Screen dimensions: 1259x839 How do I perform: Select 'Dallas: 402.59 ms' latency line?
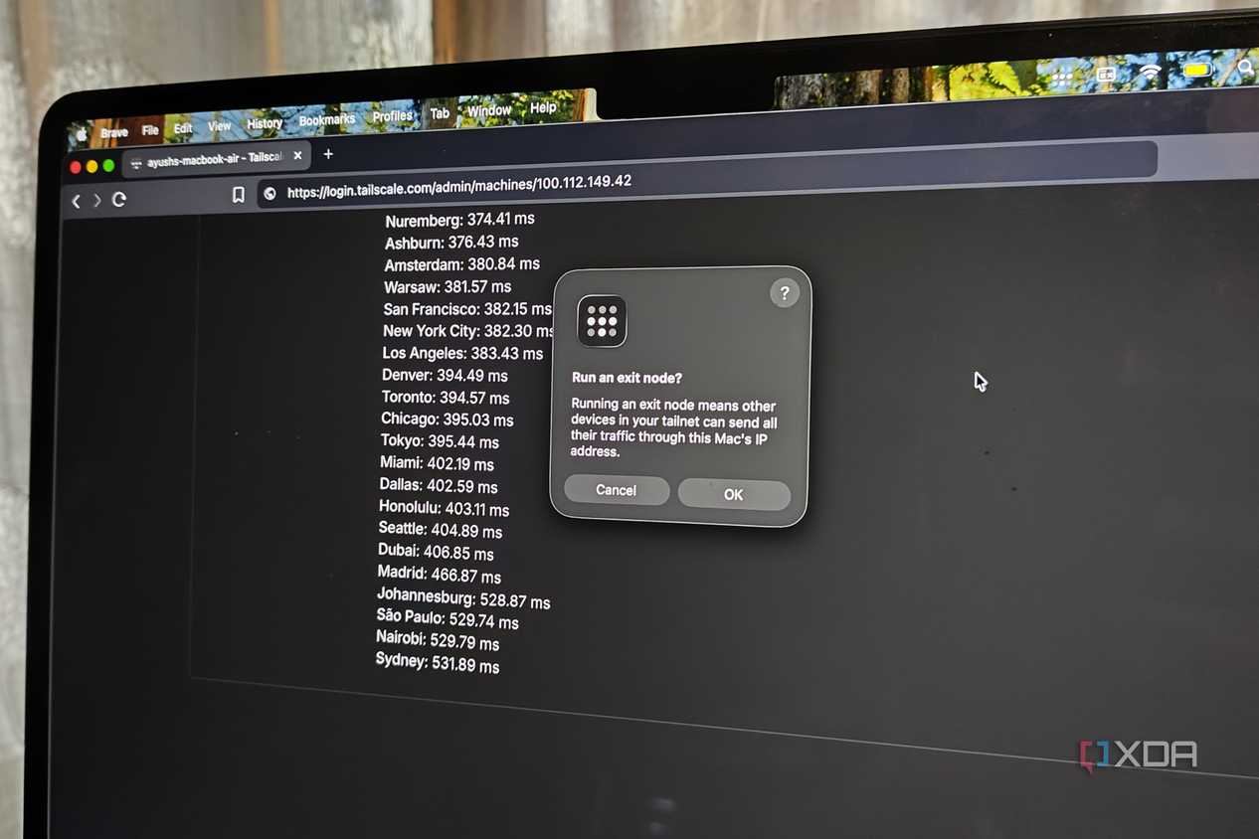[439, 486]
